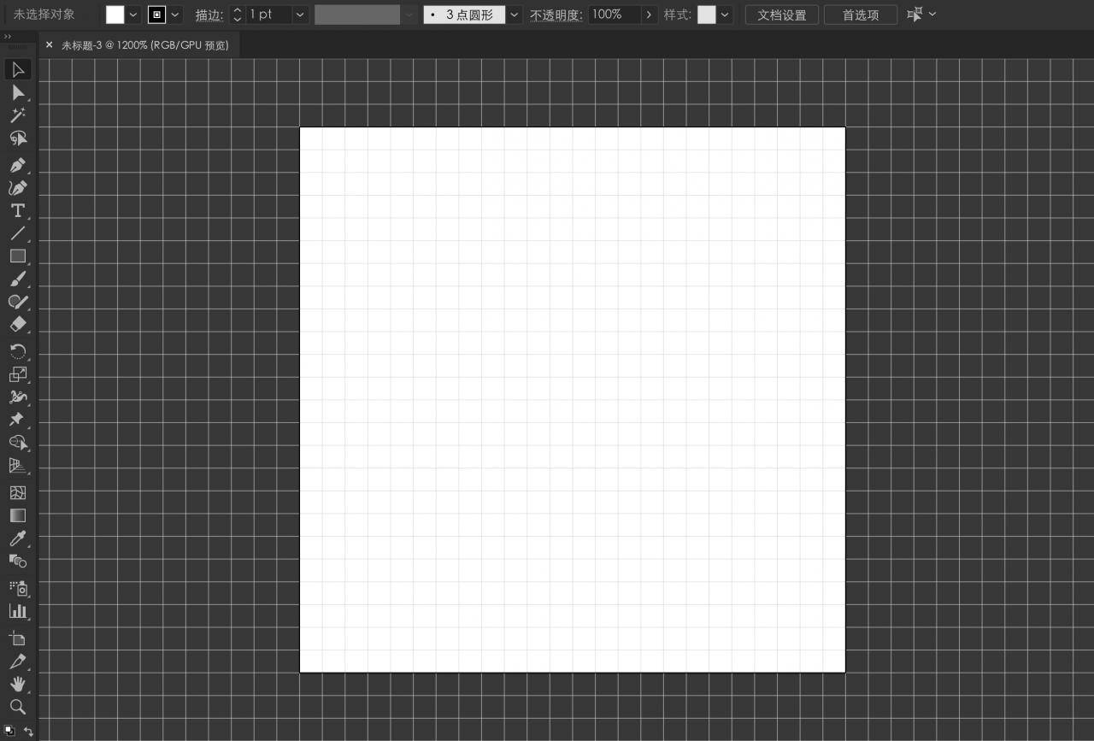Select the Width/Warp tool
Image resolution: width=1094 pixels, height=741 pixels.
(x=18, y=397)
